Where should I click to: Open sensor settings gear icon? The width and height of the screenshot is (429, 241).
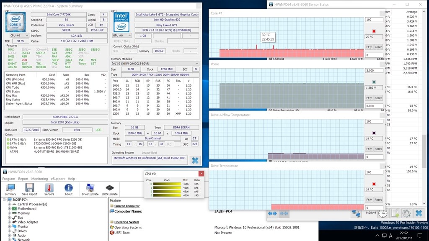[406, 213]
